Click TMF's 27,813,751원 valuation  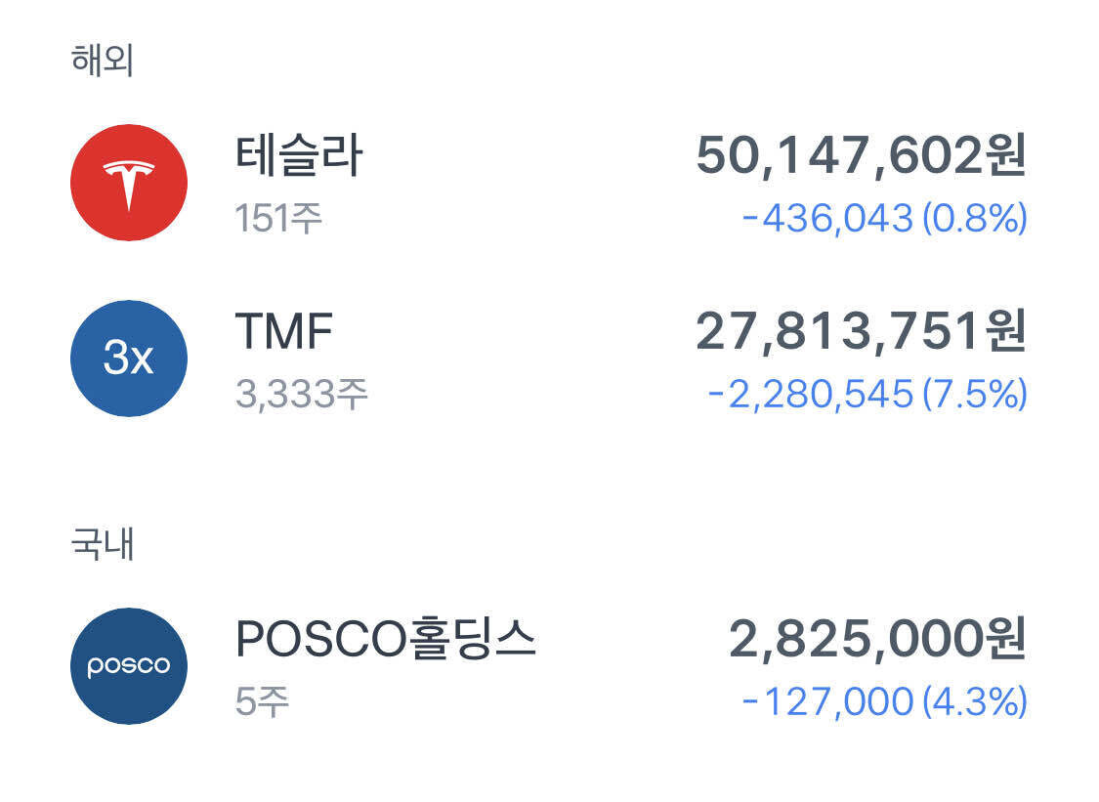click(x=861, y=333)
